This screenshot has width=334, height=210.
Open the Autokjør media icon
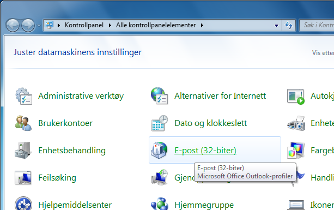(x=296, y=97)
